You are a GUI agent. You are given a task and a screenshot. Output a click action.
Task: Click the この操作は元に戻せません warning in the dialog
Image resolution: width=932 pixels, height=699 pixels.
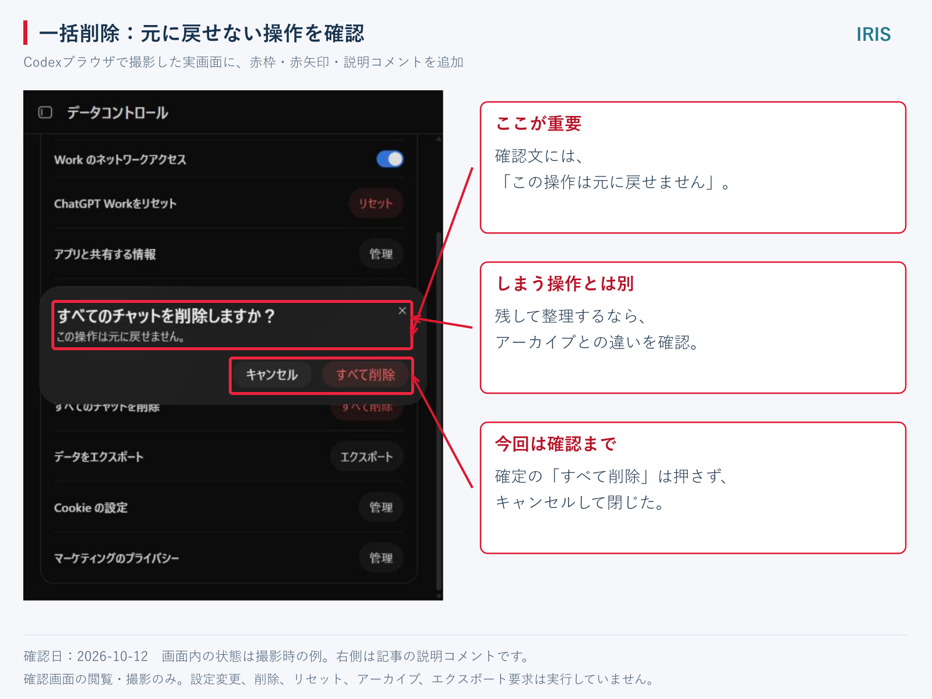[x=121, y=337]
